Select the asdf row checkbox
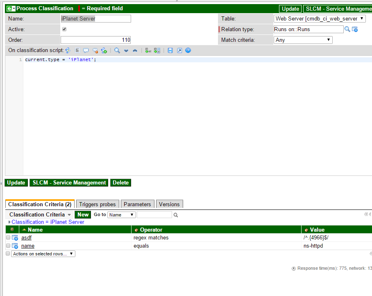This screenshot has height=296, width=372. click(x=8, y=237)
